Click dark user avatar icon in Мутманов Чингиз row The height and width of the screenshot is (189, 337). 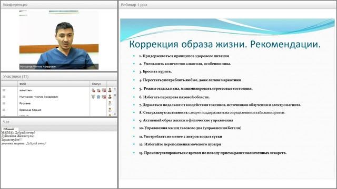[x=110, y=97]
